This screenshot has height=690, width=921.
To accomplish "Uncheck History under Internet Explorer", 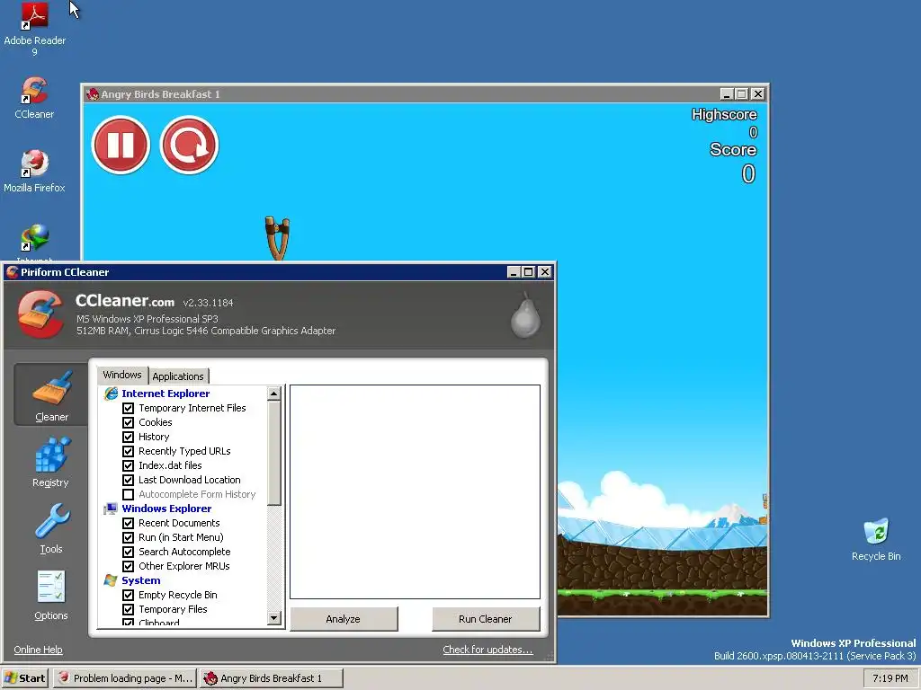I will point(128,437).
